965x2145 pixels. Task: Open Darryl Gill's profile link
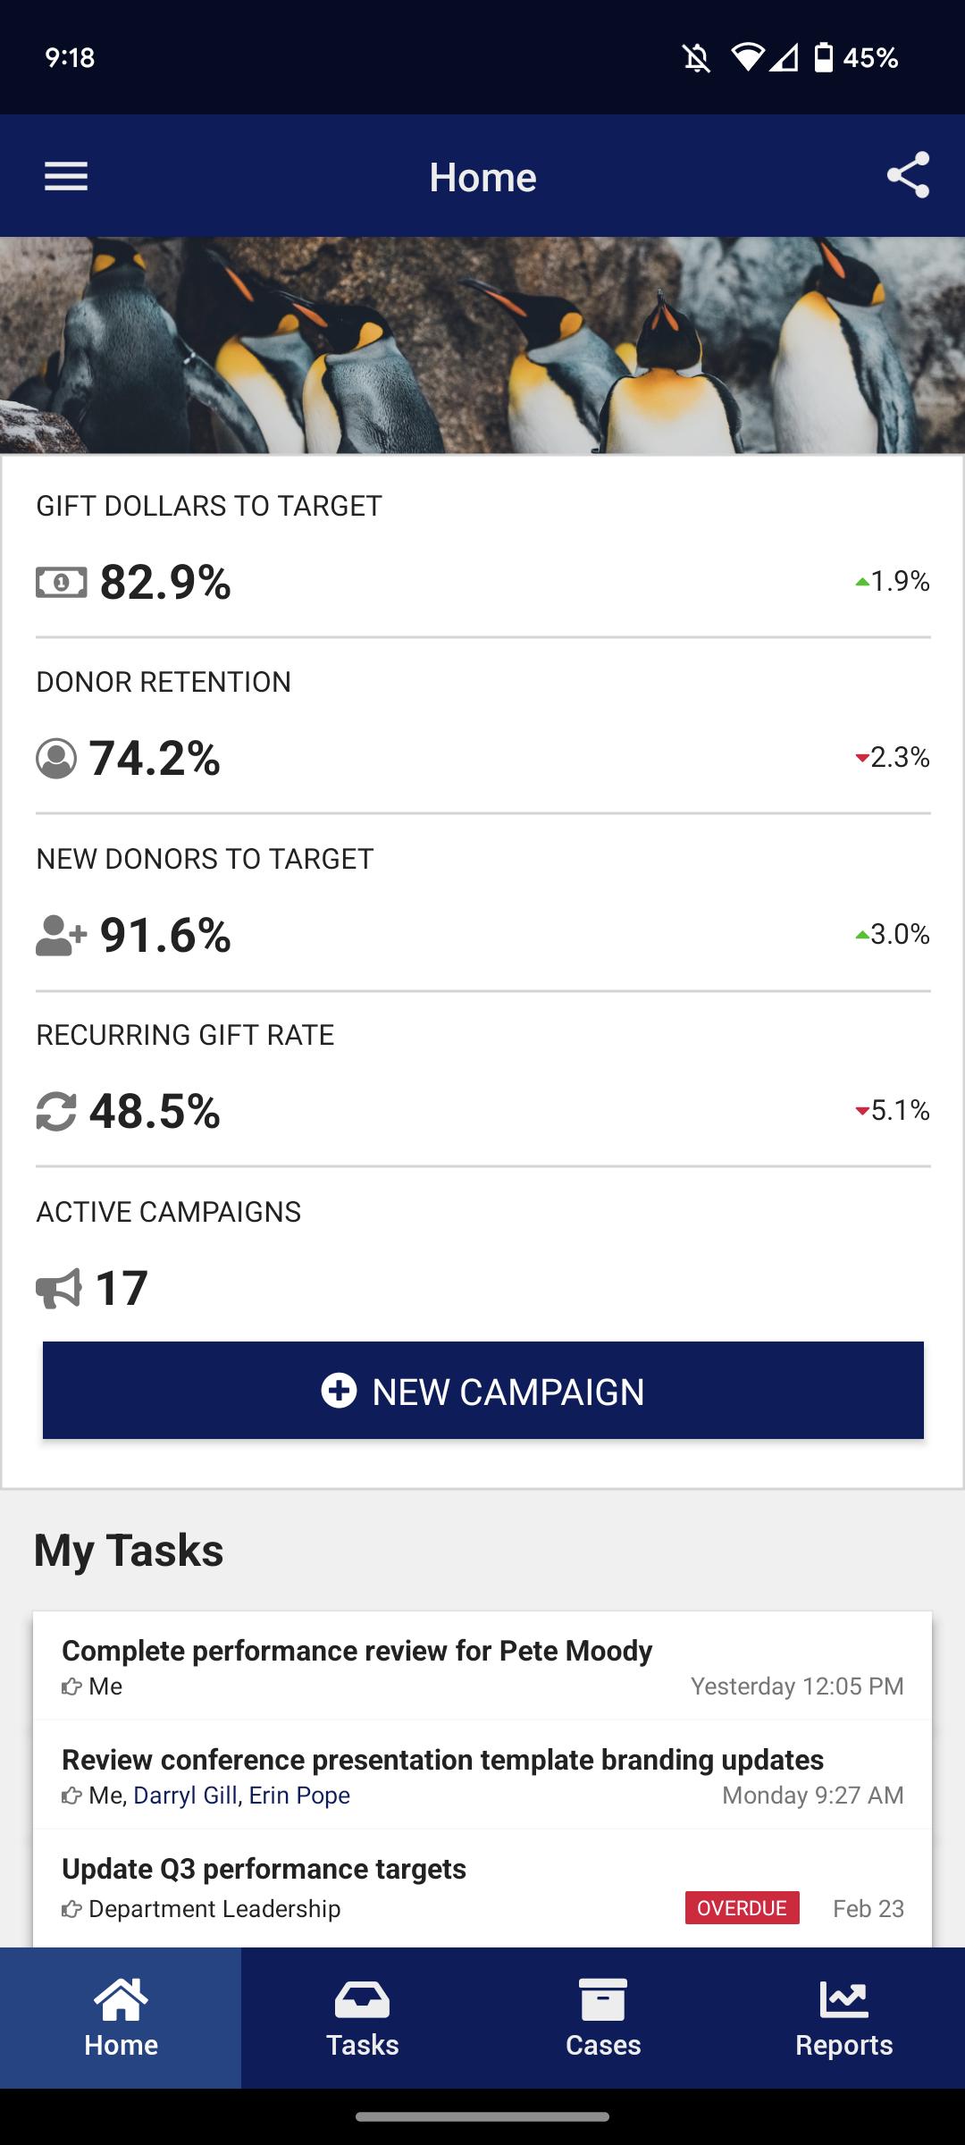(185, 1796)
